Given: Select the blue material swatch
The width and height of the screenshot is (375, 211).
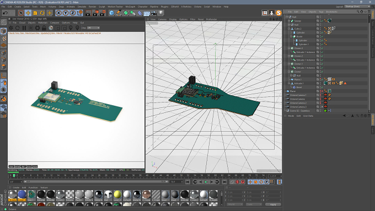Looking at the screenshot, I should point(22,195).
